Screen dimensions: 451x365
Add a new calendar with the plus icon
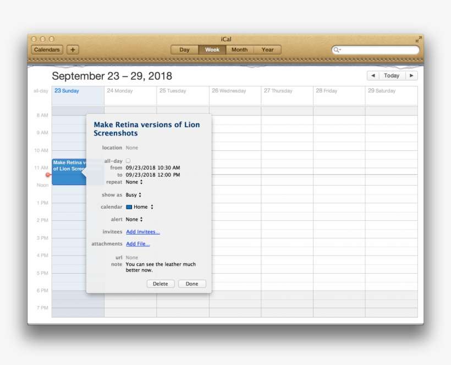(x=72, y=49)
